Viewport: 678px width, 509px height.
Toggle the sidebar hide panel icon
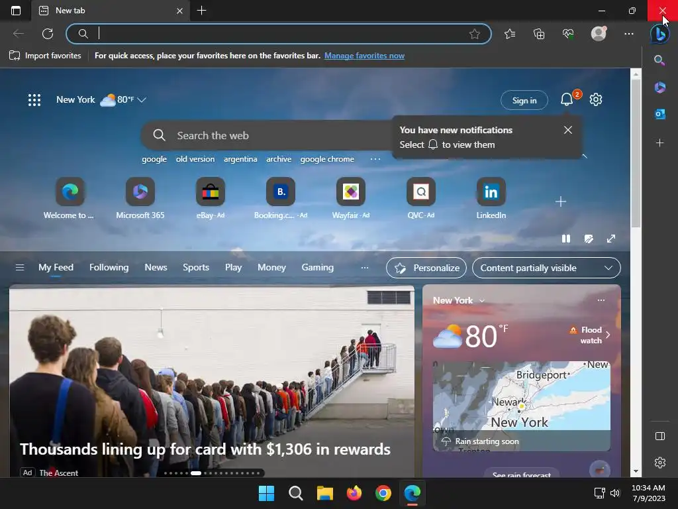660,436
